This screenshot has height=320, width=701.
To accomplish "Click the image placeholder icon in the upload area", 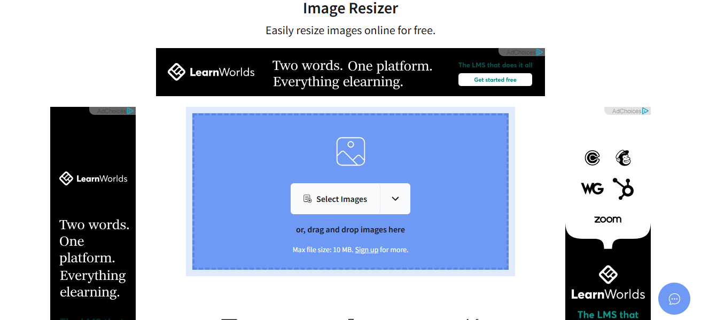I will coord(350,151).
